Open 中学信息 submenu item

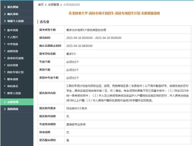(x=13, y=44)
